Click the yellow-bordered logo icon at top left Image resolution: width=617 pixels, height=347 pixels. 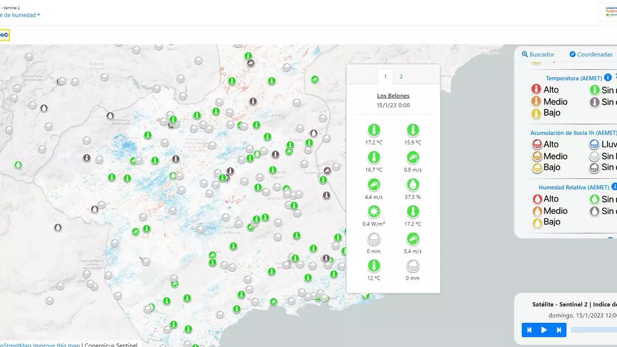click(4, 35)
